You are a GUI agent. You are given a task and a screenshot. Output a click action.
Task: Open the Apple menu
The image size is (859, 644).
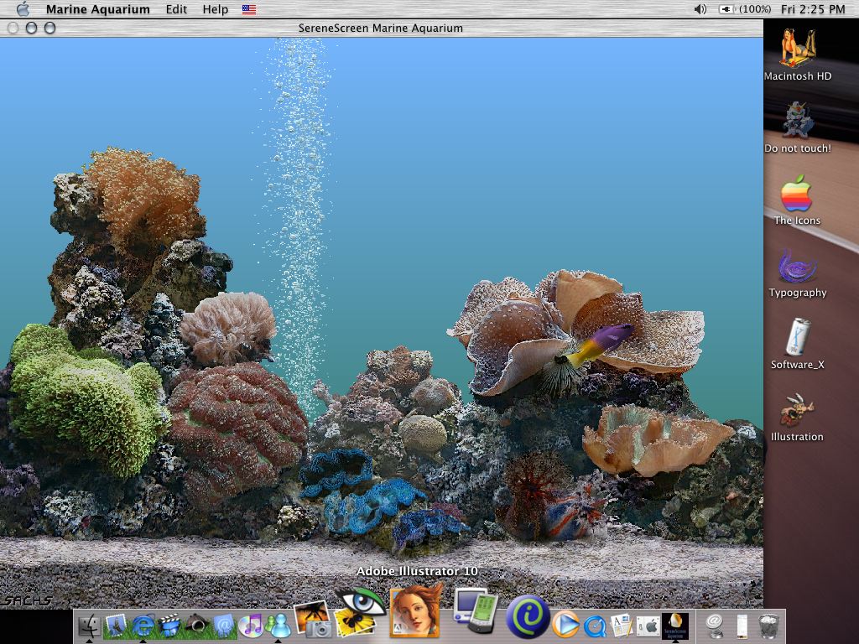coord(23,9)
